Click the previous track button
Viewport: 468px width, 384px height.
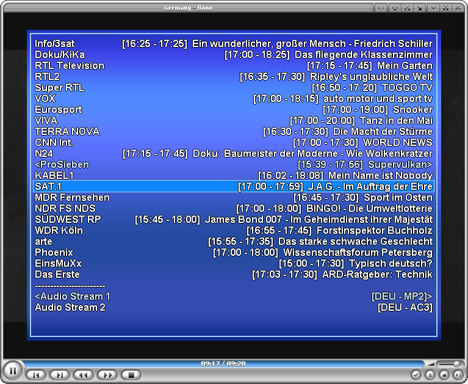tap(36, 375)
